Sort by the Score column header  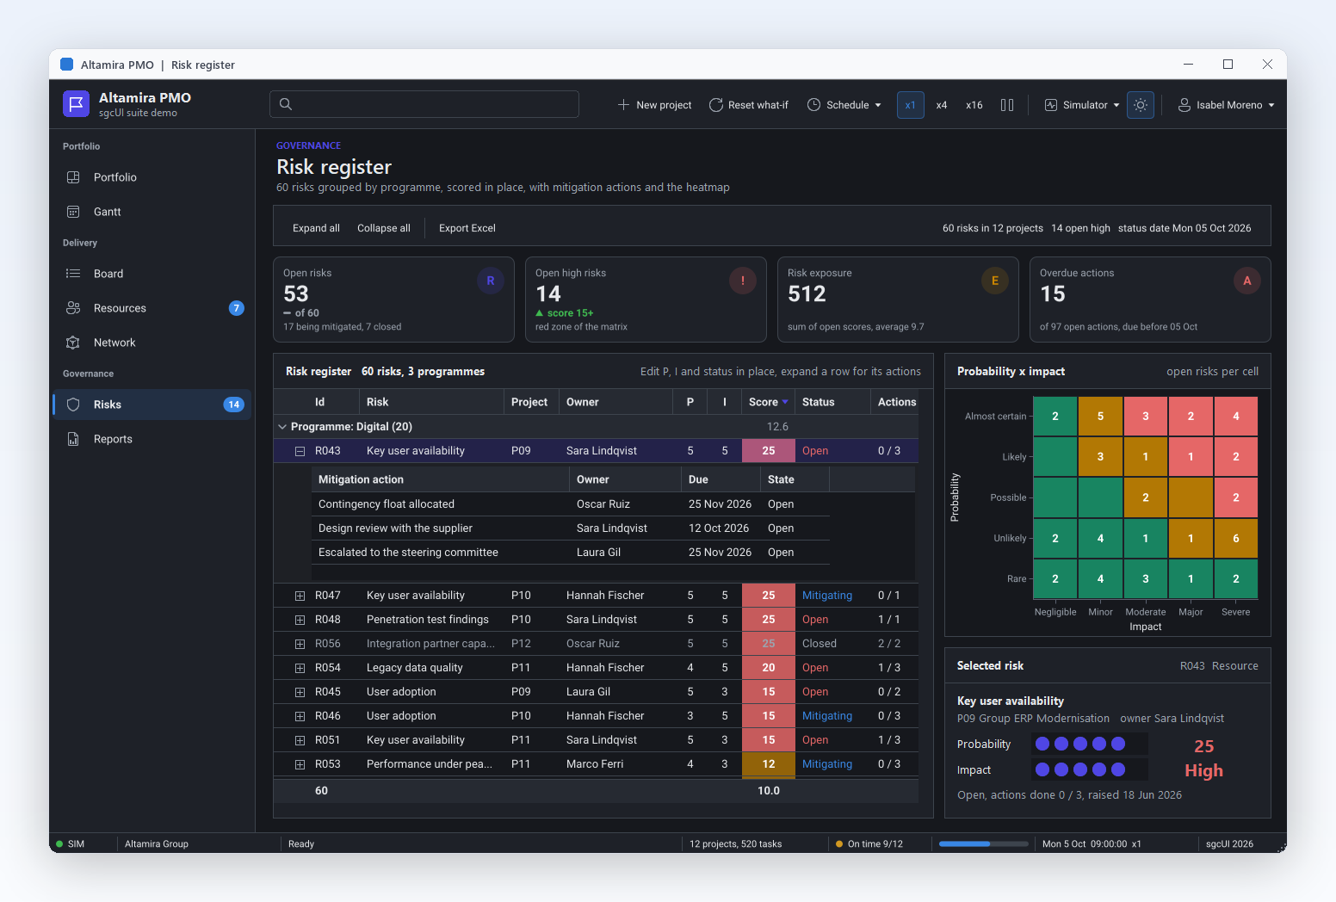[768, 402]
